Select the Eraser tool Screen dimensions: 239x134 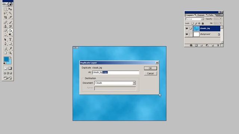coord(5,31)
